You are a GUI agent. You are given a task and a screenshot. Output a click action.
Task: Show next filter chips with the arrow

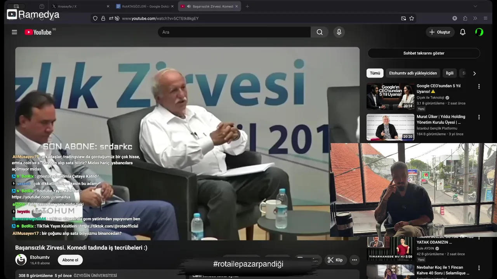[x=474, y=73]
